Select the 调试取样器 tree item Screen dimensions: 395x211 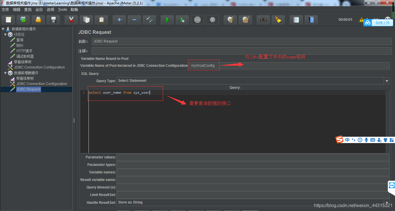(25, 56)
